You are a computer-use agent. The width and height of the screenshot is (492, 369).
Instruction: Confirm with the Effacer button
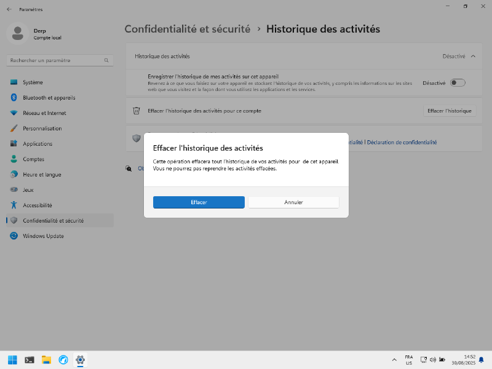(x=199, y=202)
